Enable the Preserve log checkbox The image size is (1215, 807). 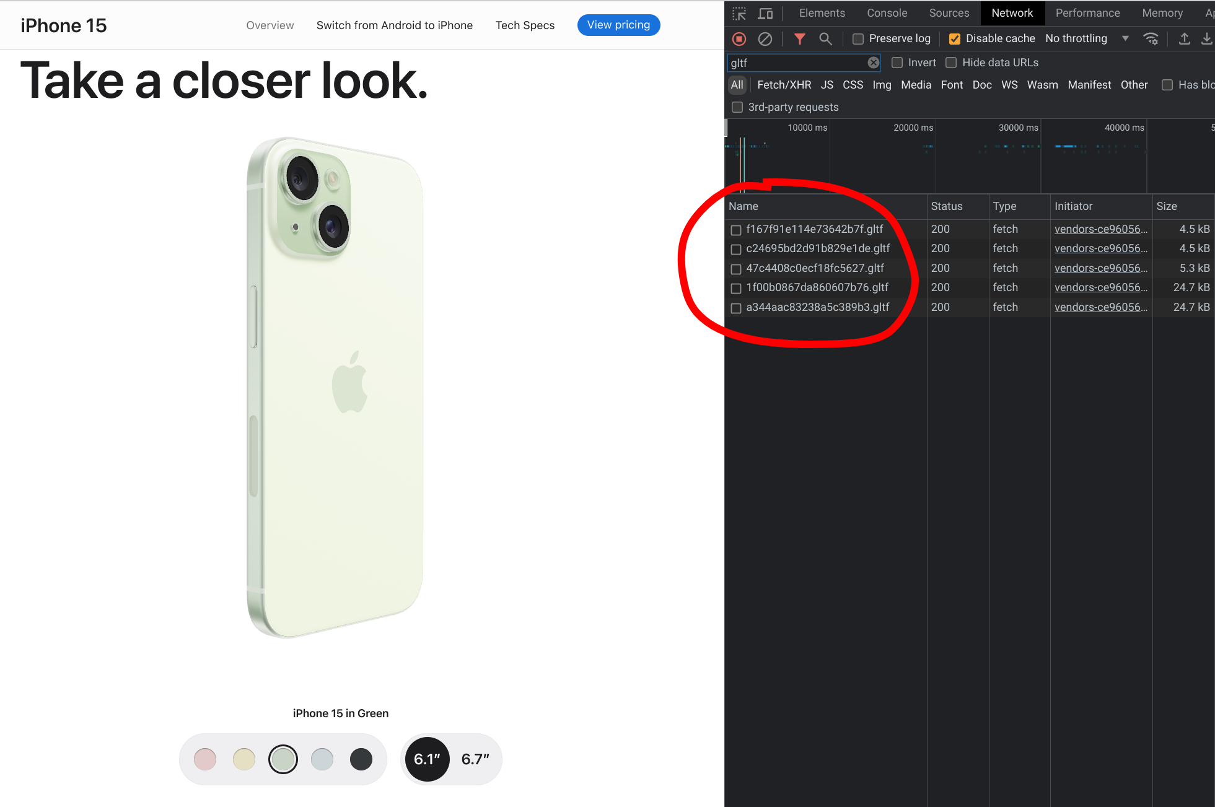pos(858,38)
